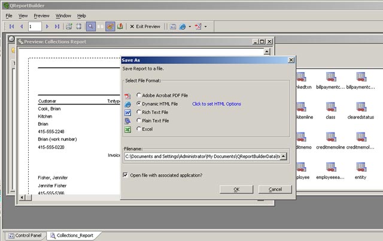Click the creditmemoline table icon
Screen dimensions: 383x241
coord(330,137)
